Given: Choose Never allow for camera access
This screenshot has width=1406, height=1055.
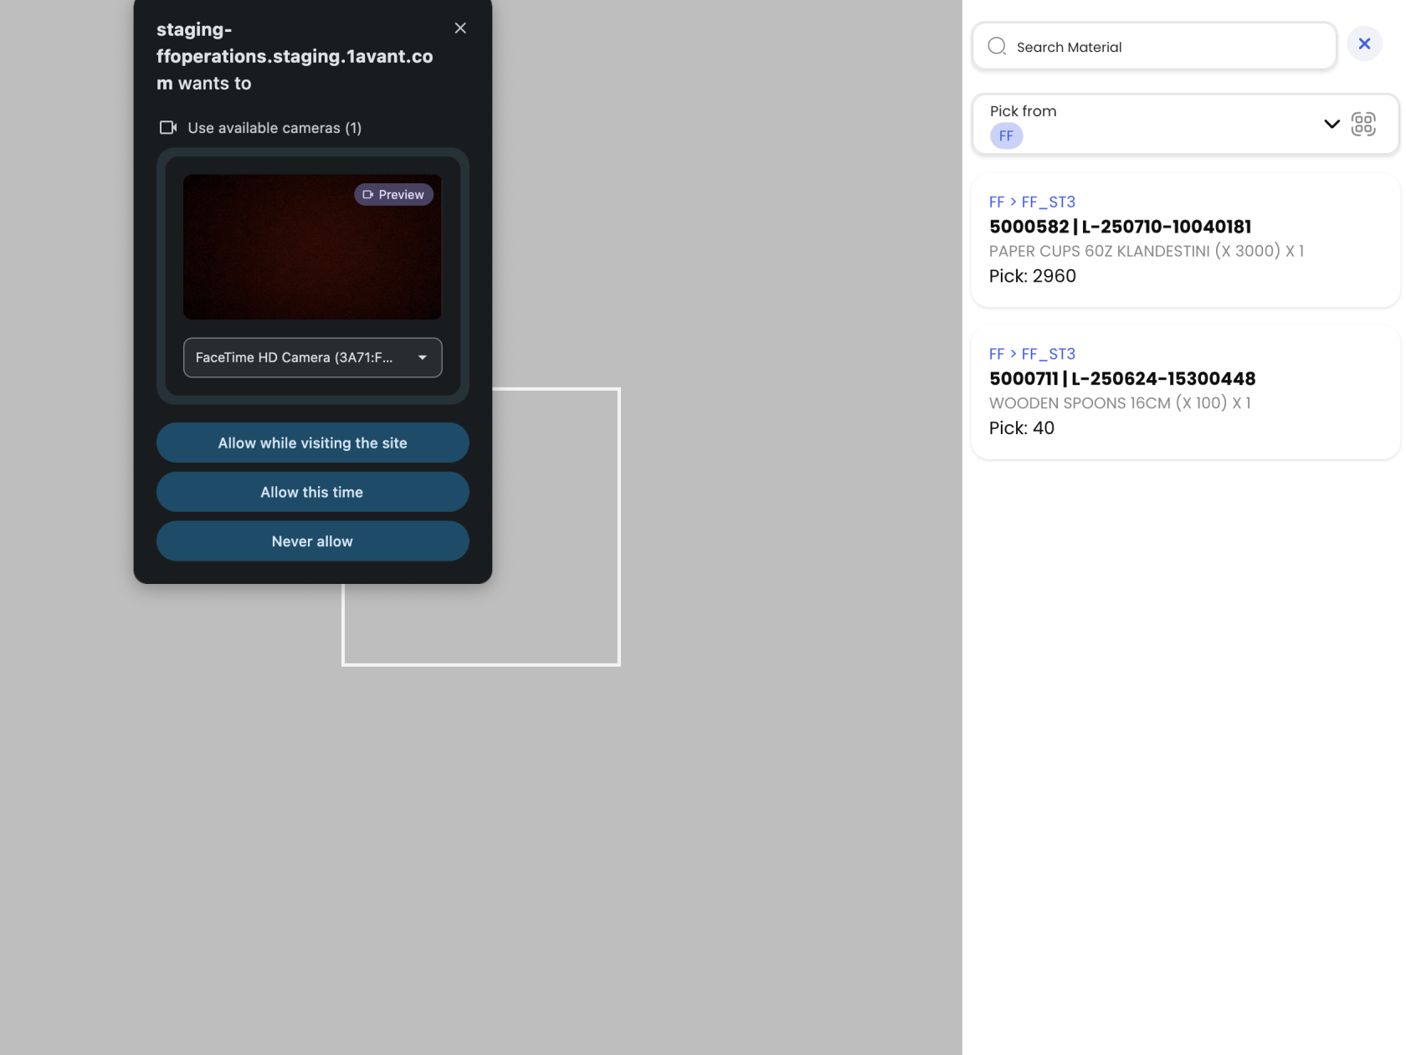Looking at the screenshot, I should [x=312, y=540].
